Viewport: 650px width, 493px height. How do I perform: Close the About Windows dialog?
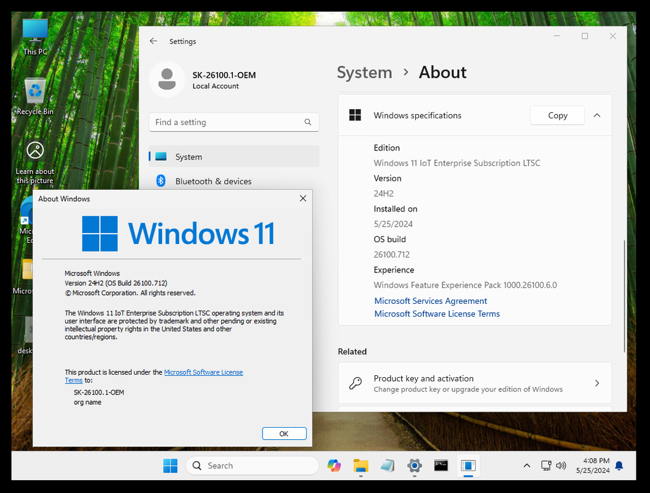coord(303,198)
